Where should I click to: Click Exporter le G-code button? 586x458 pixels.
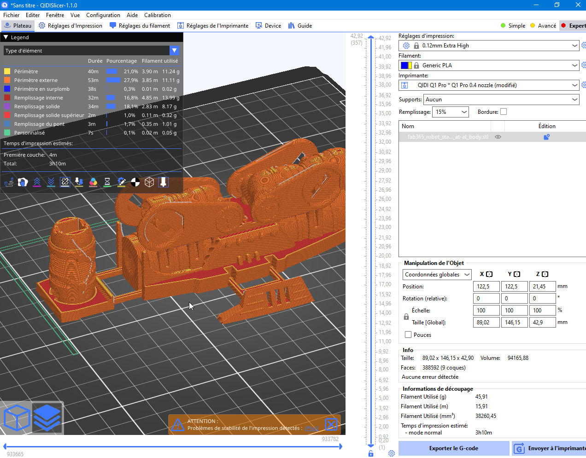[453, 448]
